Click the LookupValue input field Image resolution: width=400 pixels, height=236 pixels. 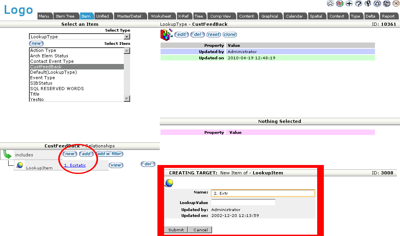click(243, 202)
